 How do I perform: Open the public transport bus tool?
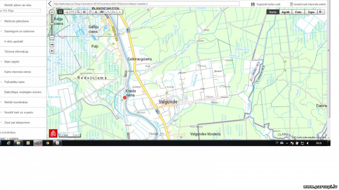pyautogui.click(x=84, y=12)
